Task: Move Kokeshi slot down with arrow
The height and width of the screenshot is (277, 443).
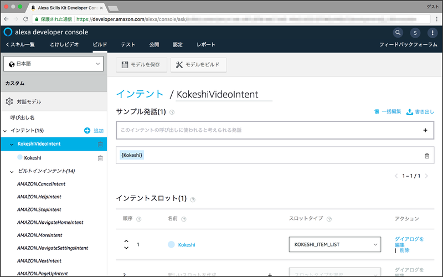Action: tap(126, 248)
